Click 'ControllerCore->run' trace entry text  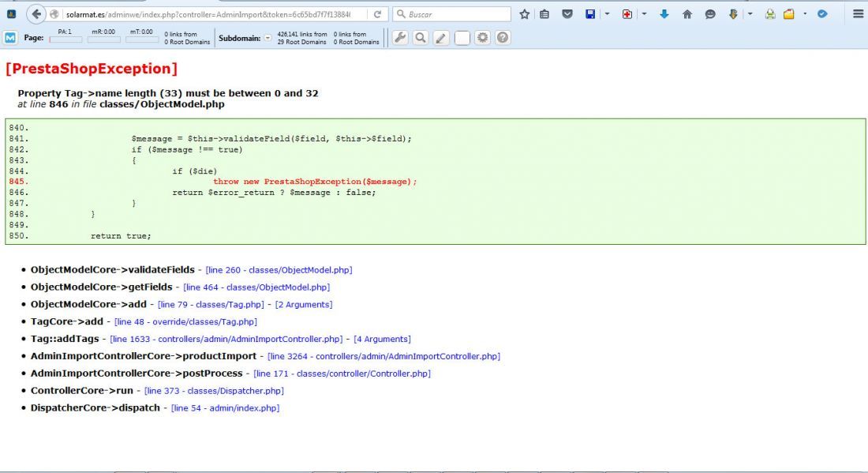pos(82,390)
